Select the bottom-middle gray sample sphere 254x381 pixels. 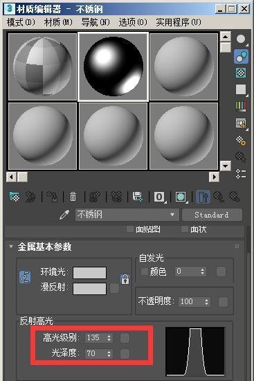[114, 136]
